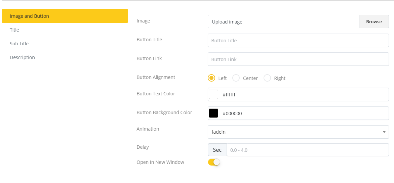Viewport: 394px width, 183px height.
Task: Select the Image and Button tab
Action: [x=65, y=16]
